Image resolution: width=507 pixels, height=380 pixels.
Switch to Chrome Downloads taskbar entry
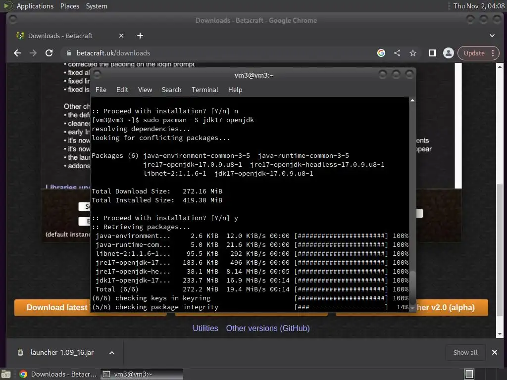click(58, 374)
